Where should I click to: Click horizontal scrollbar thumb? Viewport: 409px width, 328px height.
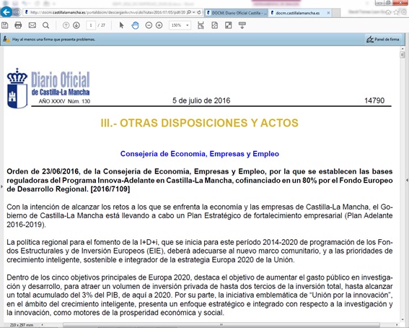click(x=221, y=325)
